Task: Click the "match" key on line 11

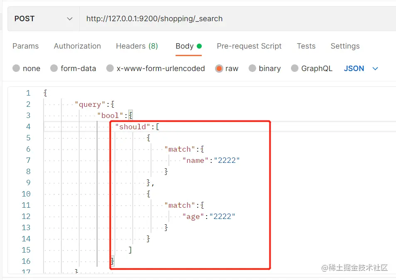Action: point(180,205)
